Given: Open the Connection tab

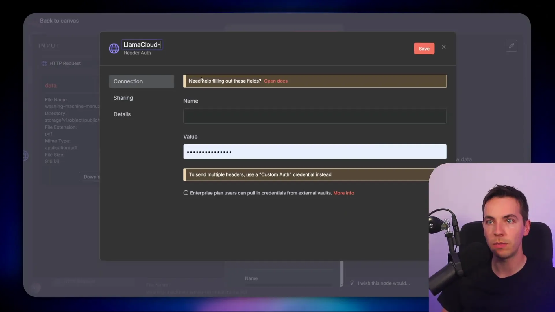Looking at the screenshot, I should 141,81.
